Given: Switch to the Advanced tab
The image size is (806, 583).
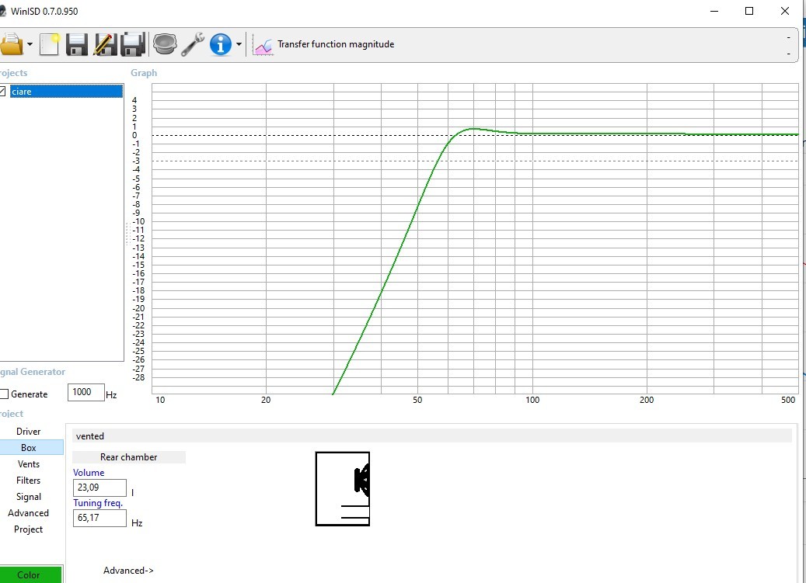Looking at the screenshot, I should 28,513.
